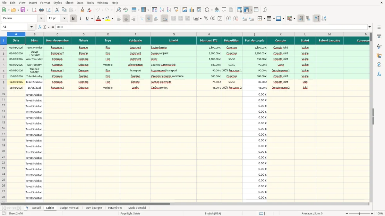Image resolution: width=385 pixels, height=216 pixels.
Task: Click the Sort icon
Action: point(155,10)
